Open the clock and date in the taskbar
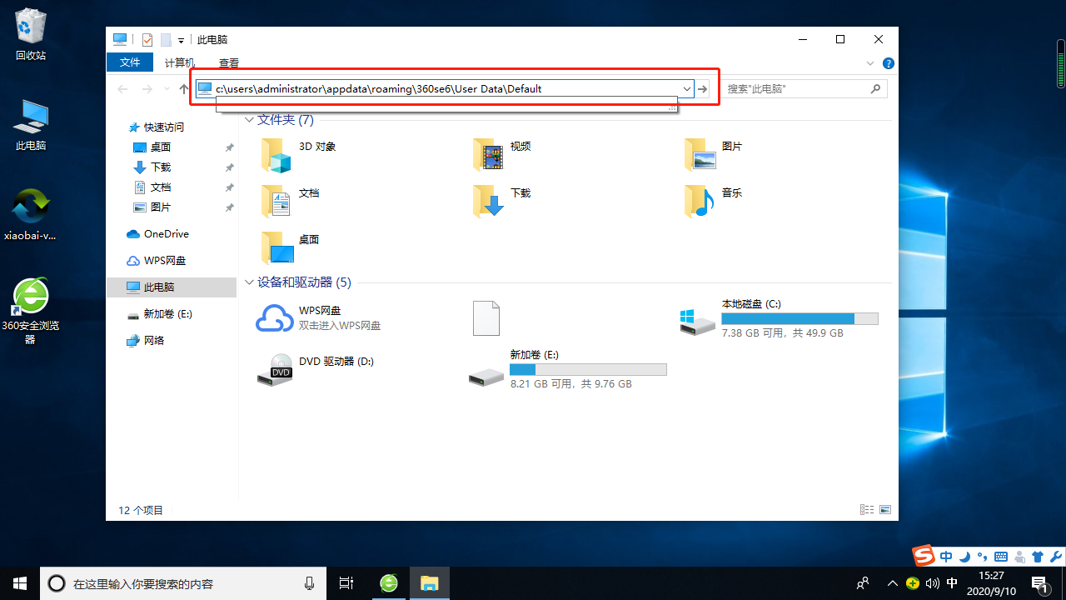The width and height of the screenshot is (1066, 600). coord(991,583)
